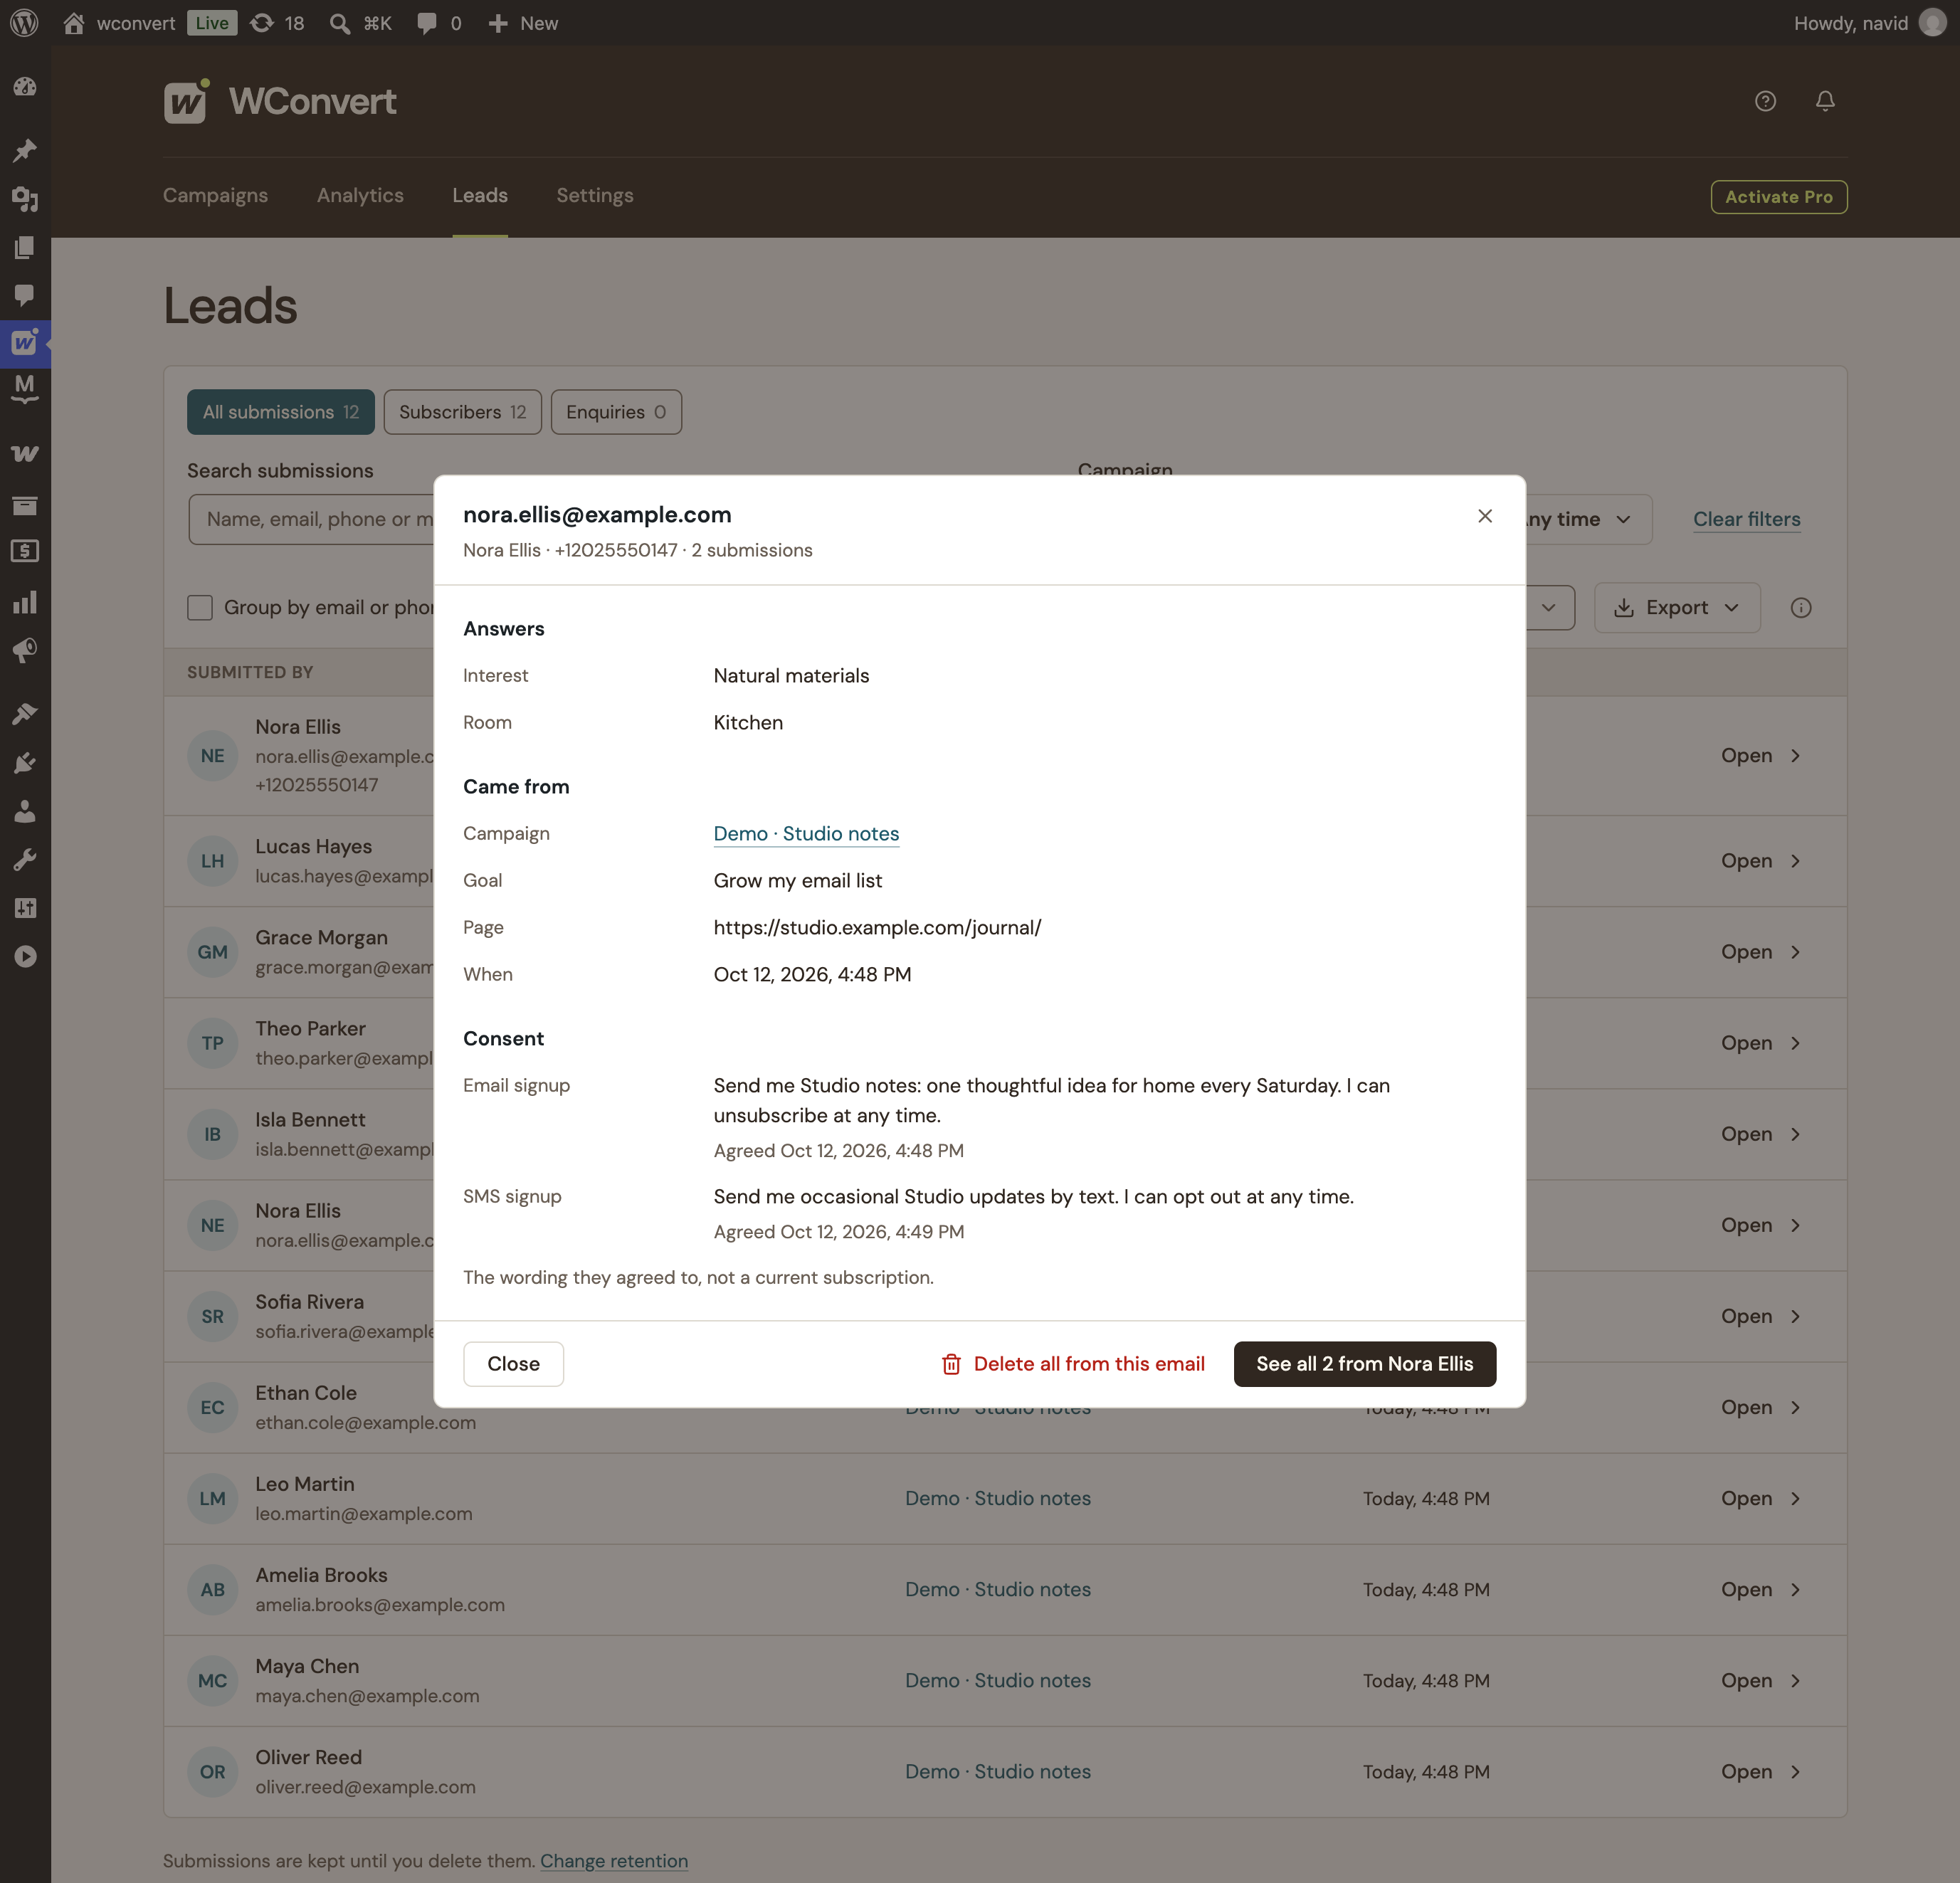Click the info circle icon beside Export
The image size is (1960, 1883).
click(1800, 607)
